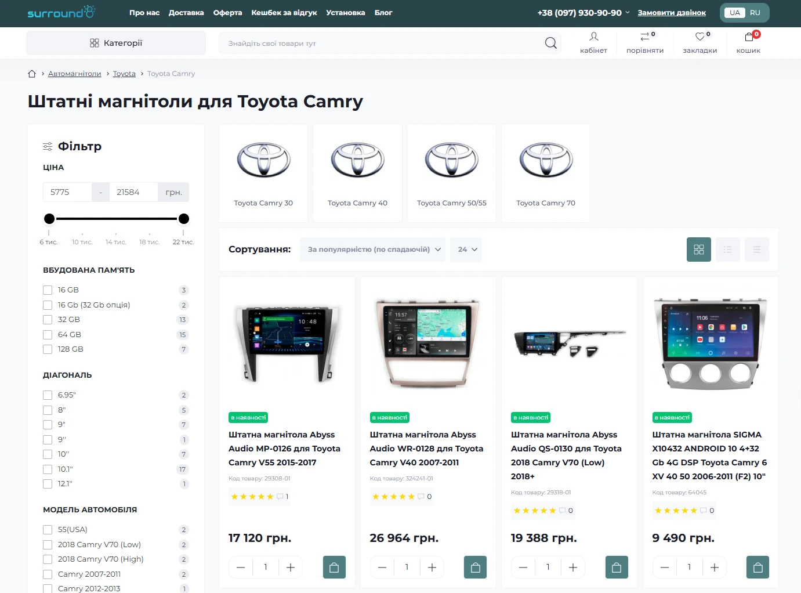The image size is (801, 593).
Task: Enable the 6.95" diagonal filter
Action: pyautogui.click(x=48, y=395)
